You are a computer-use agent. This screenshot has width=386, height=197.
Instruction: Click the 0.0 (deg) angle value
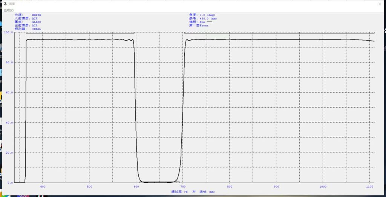[x=207, y=15]
